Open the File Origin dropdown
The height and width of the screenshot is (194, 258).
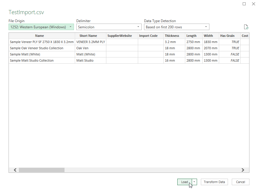click(x=41, y=27)
